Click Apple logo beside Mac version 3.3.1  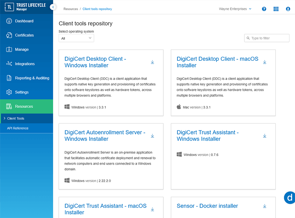point(179,107)
